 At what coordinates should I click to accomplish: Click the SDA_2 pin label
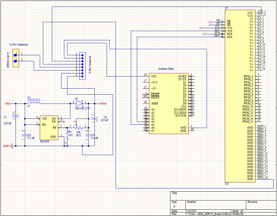(x=218, y=35)
